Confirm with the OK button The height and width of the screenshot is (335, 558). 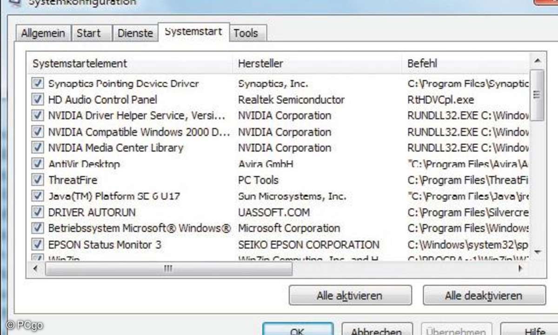click(298, 329)
